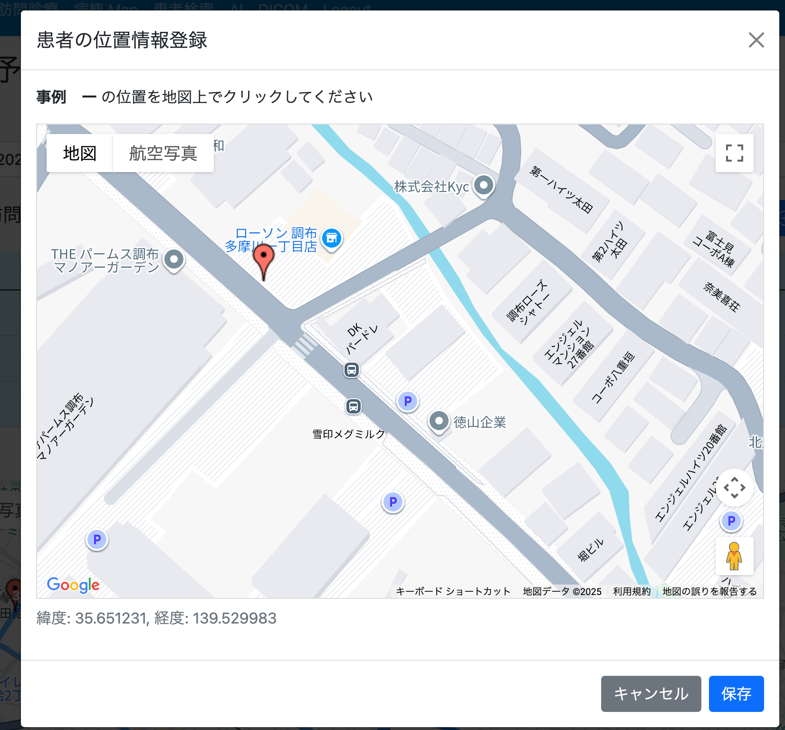Screen dimensions: 785x730
Task: Click the parking icon beside 徳山企業
Action: [x=408, y=402]
